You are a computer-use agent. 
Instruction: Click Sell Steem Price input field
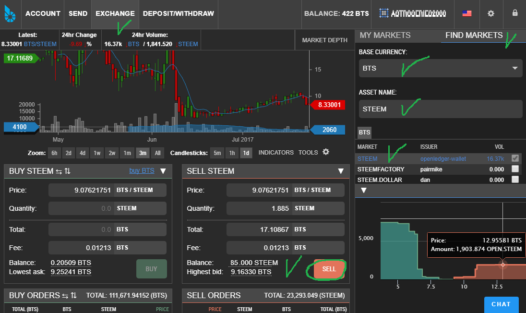259,190
